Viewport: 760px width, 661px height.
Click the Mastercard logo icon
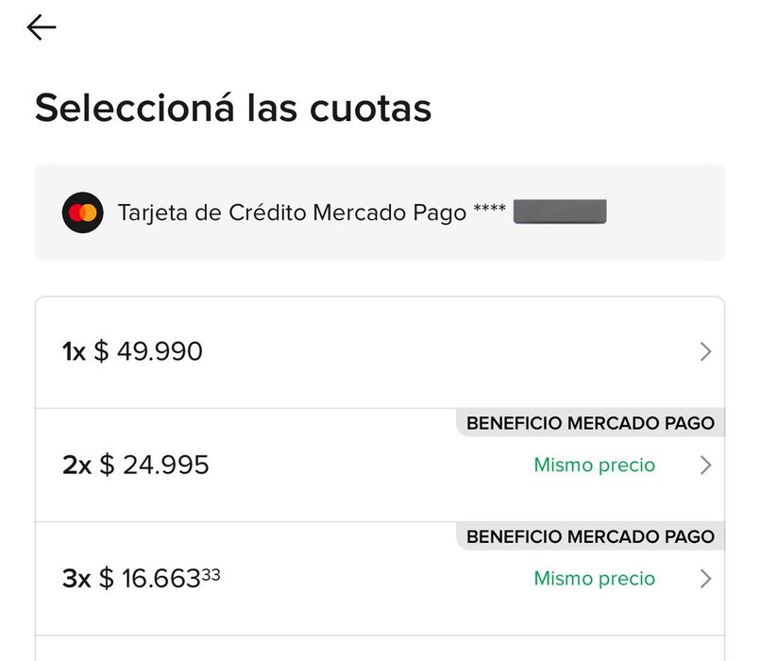[82, 212]
